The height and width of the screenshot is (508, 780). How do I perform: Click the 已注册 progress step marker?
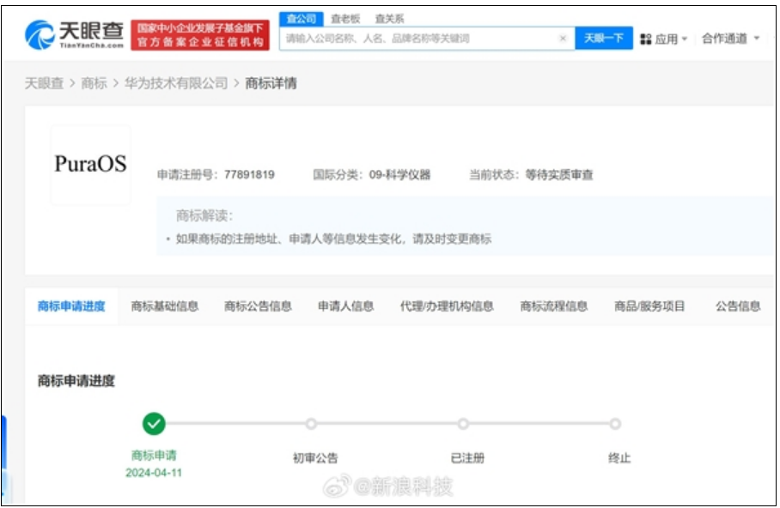pos(463,424)
